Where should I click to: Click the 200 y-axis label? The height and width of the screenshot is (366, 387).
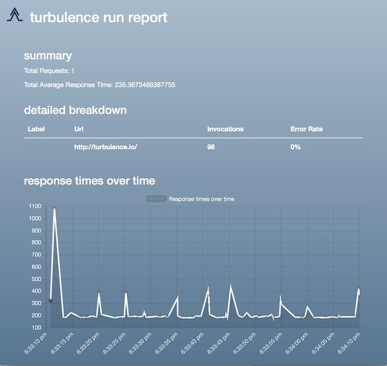36,316
